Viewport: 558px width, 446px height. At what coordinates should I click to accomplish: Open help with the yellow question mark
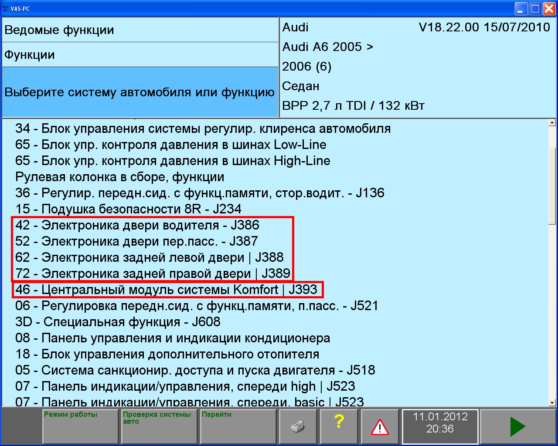[x=339, y=426]
